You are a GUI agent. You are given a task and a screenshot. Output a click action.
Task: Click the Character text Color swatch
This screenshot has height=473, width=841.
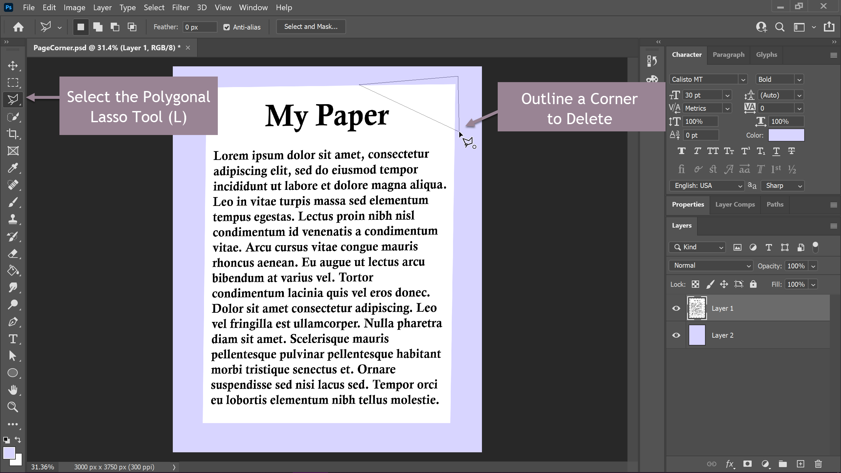pos(786,135)
